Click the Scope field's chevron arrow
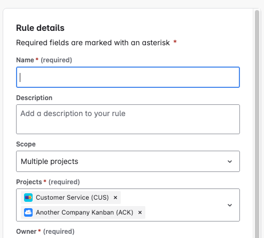Image resolution: width=264 pixels, height=238 pixels. point(230,161)
